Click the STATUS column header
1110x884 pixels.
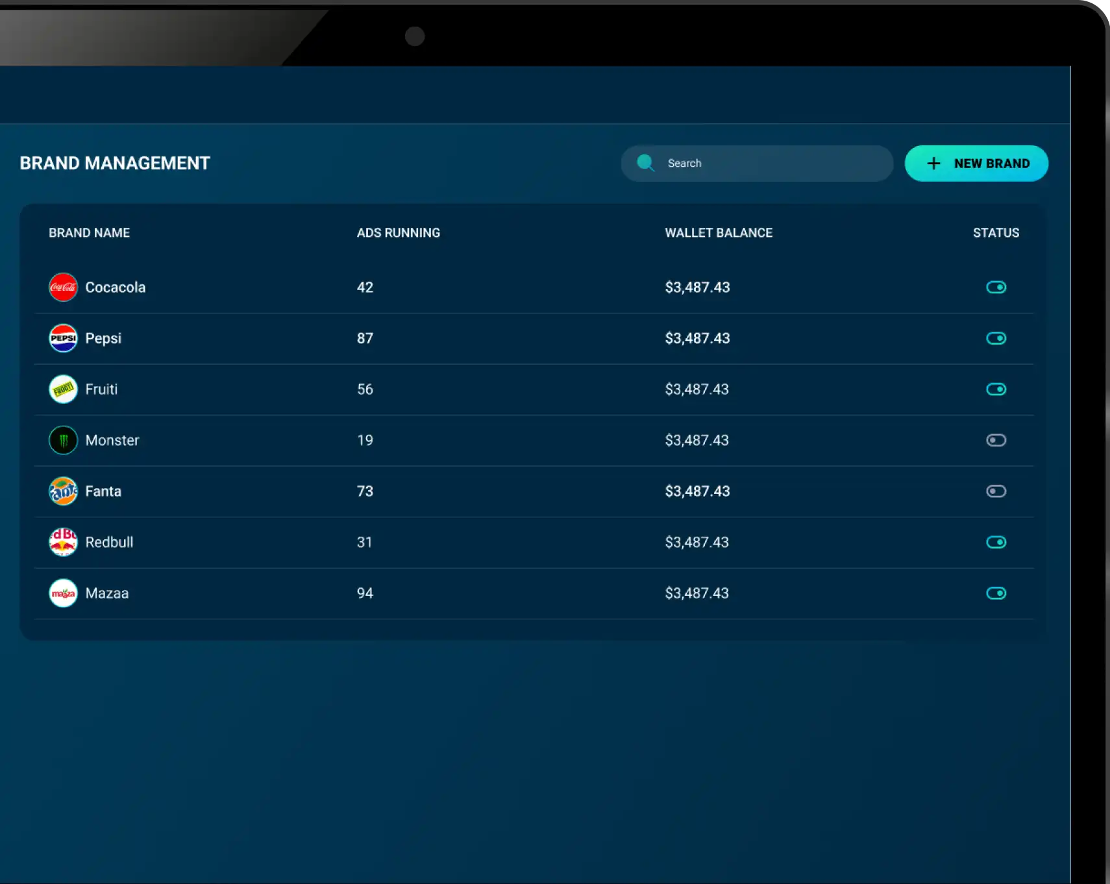[996, 232]
